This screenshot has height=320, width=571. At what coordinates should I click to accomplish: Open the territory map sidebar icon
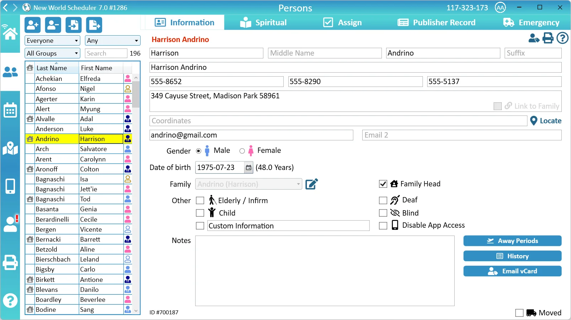tap(10, 148)
